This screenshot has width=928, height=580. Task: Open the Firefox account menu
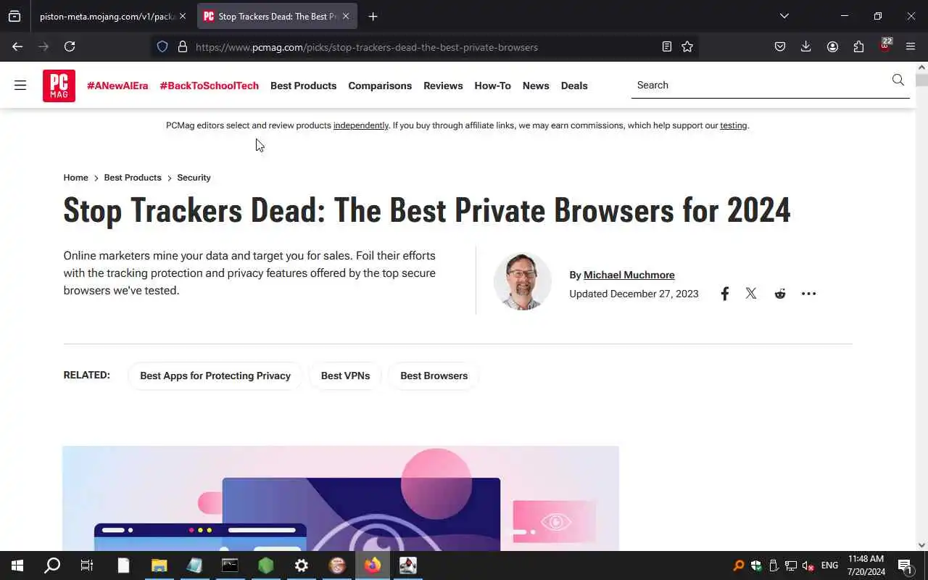(832, 46)
